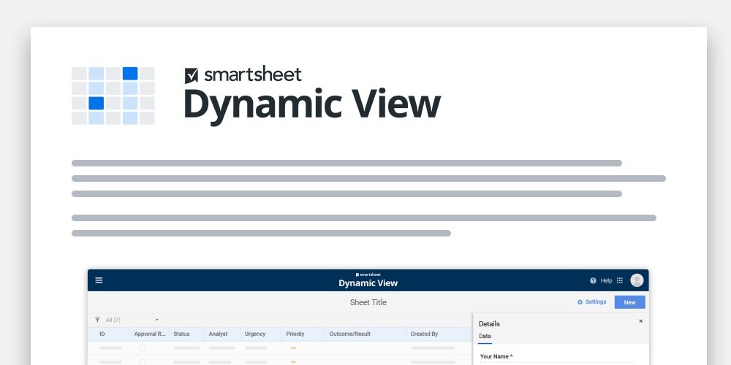Close the Details panel
The width and height of the screenshot is (731, 365).
tap(641, 321)
